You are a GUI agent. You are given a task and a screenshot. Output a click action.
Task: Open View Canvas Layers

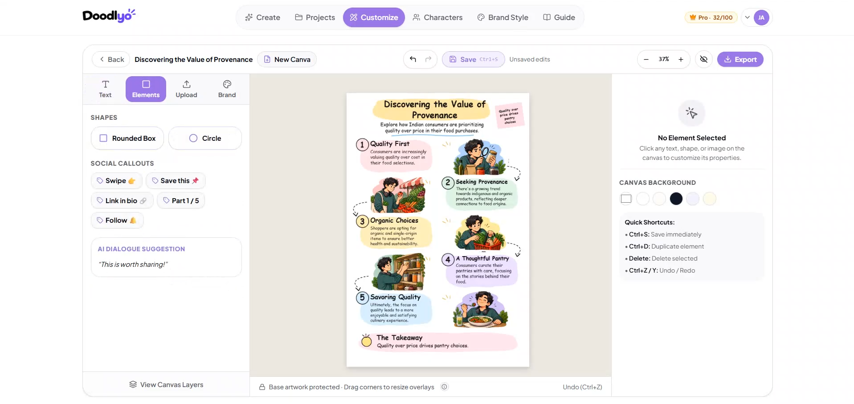point(166,384)
